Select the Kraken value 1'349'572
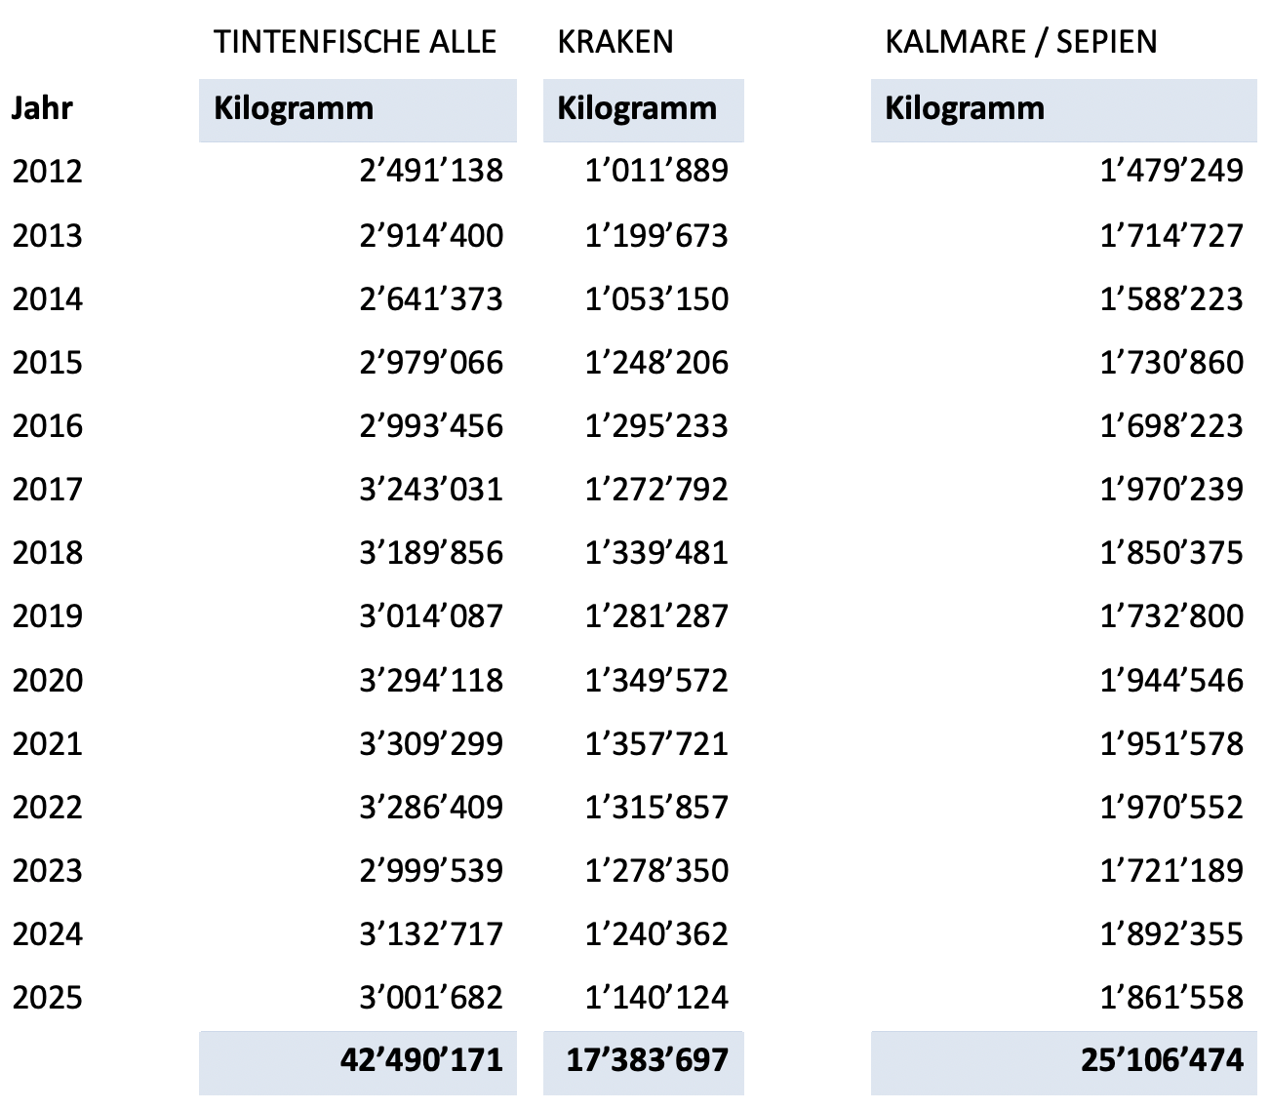 pos(656,680)
